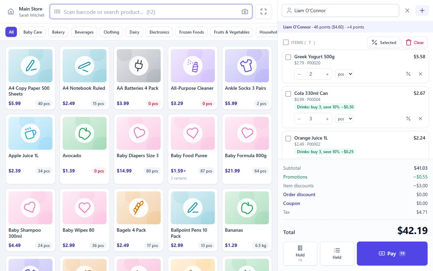The image size is (433, 271).
Task: Toggle fullscreen mode
Action: (264, 12)
